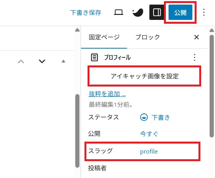
Task: Switch to the 固定ページ tab
Action: (x=104, y=37)
